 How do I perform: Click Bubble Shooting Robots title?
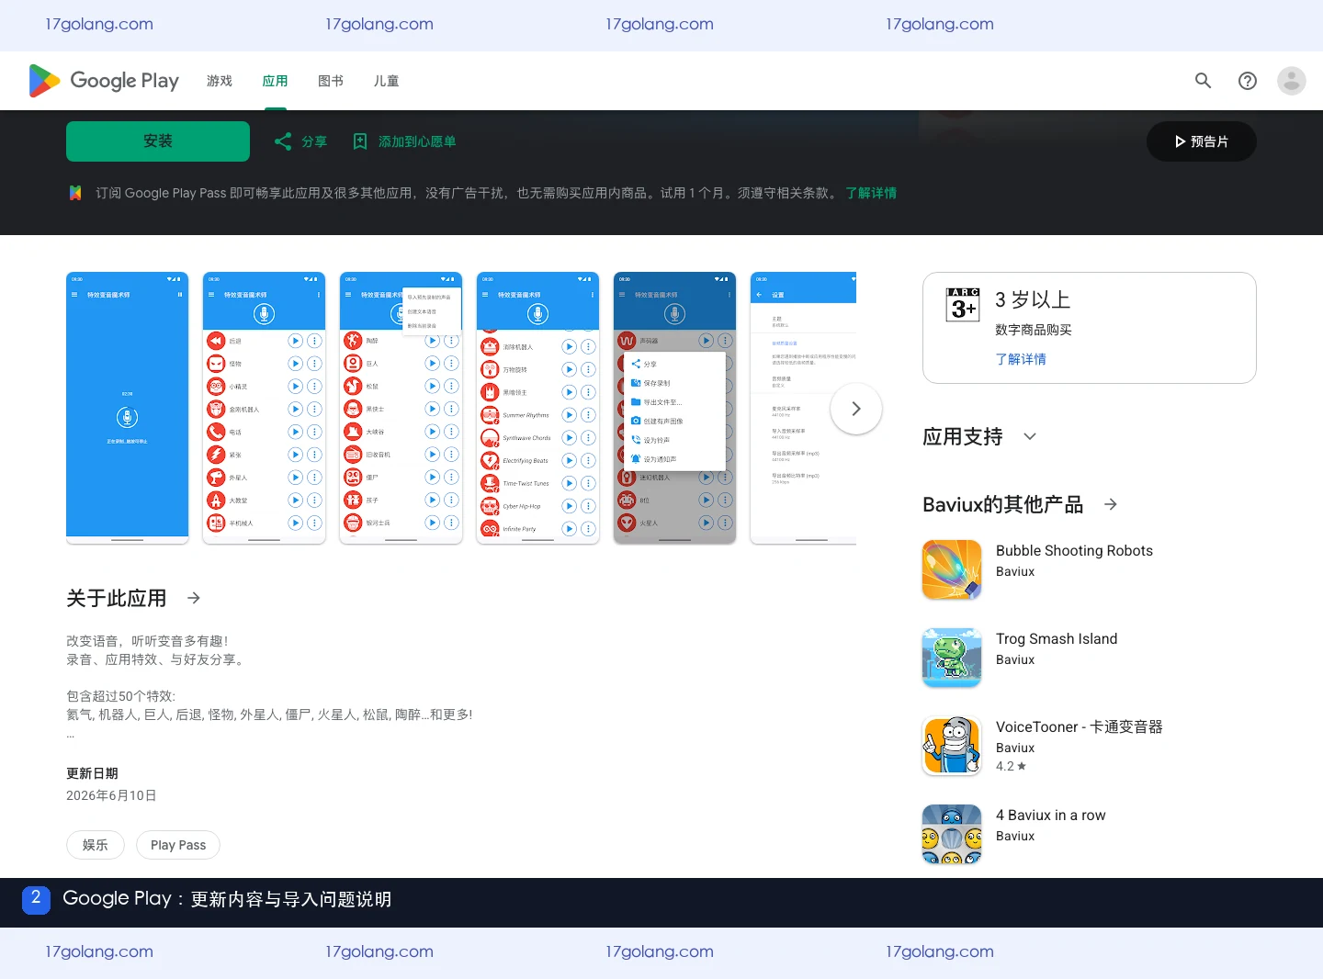tap(1074, 551)
